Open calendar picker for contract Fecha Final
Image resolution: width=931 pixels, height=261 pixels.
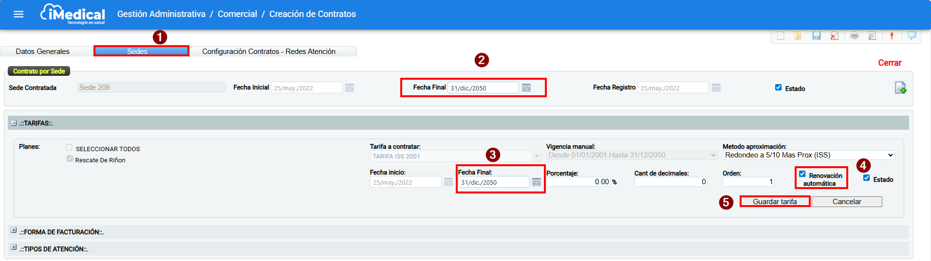pyautogui.click(x=526, y=88)
